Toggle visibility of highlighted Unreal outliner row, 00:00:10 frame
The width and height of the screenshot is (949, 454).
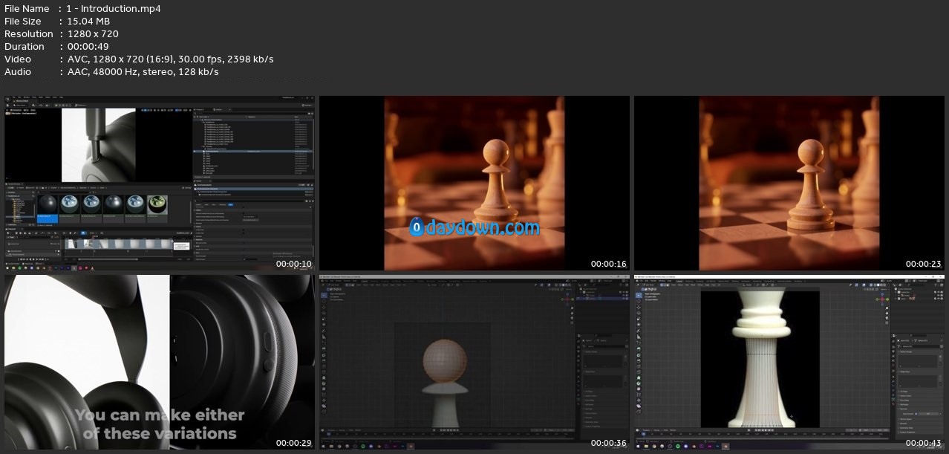point(195,151)
